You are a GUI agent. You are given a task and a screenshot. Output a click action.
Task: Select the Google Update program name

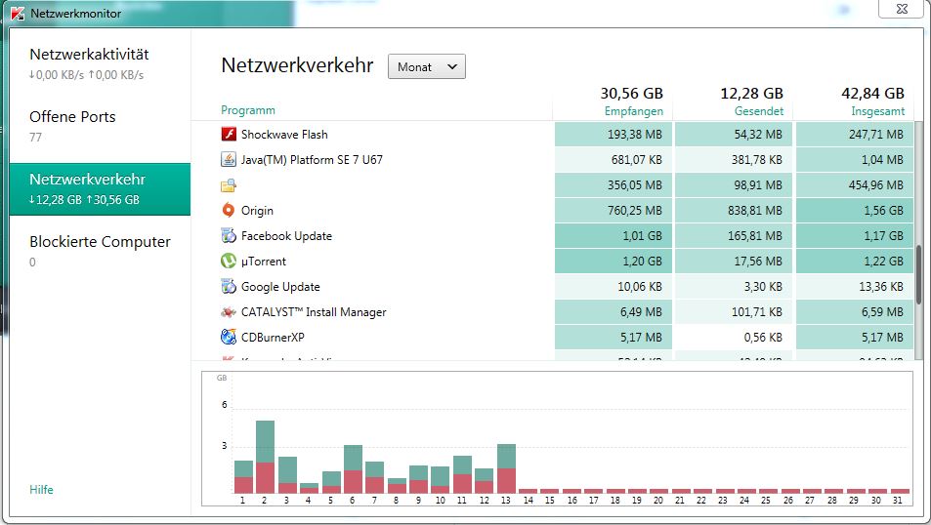(x=280, y=287)
